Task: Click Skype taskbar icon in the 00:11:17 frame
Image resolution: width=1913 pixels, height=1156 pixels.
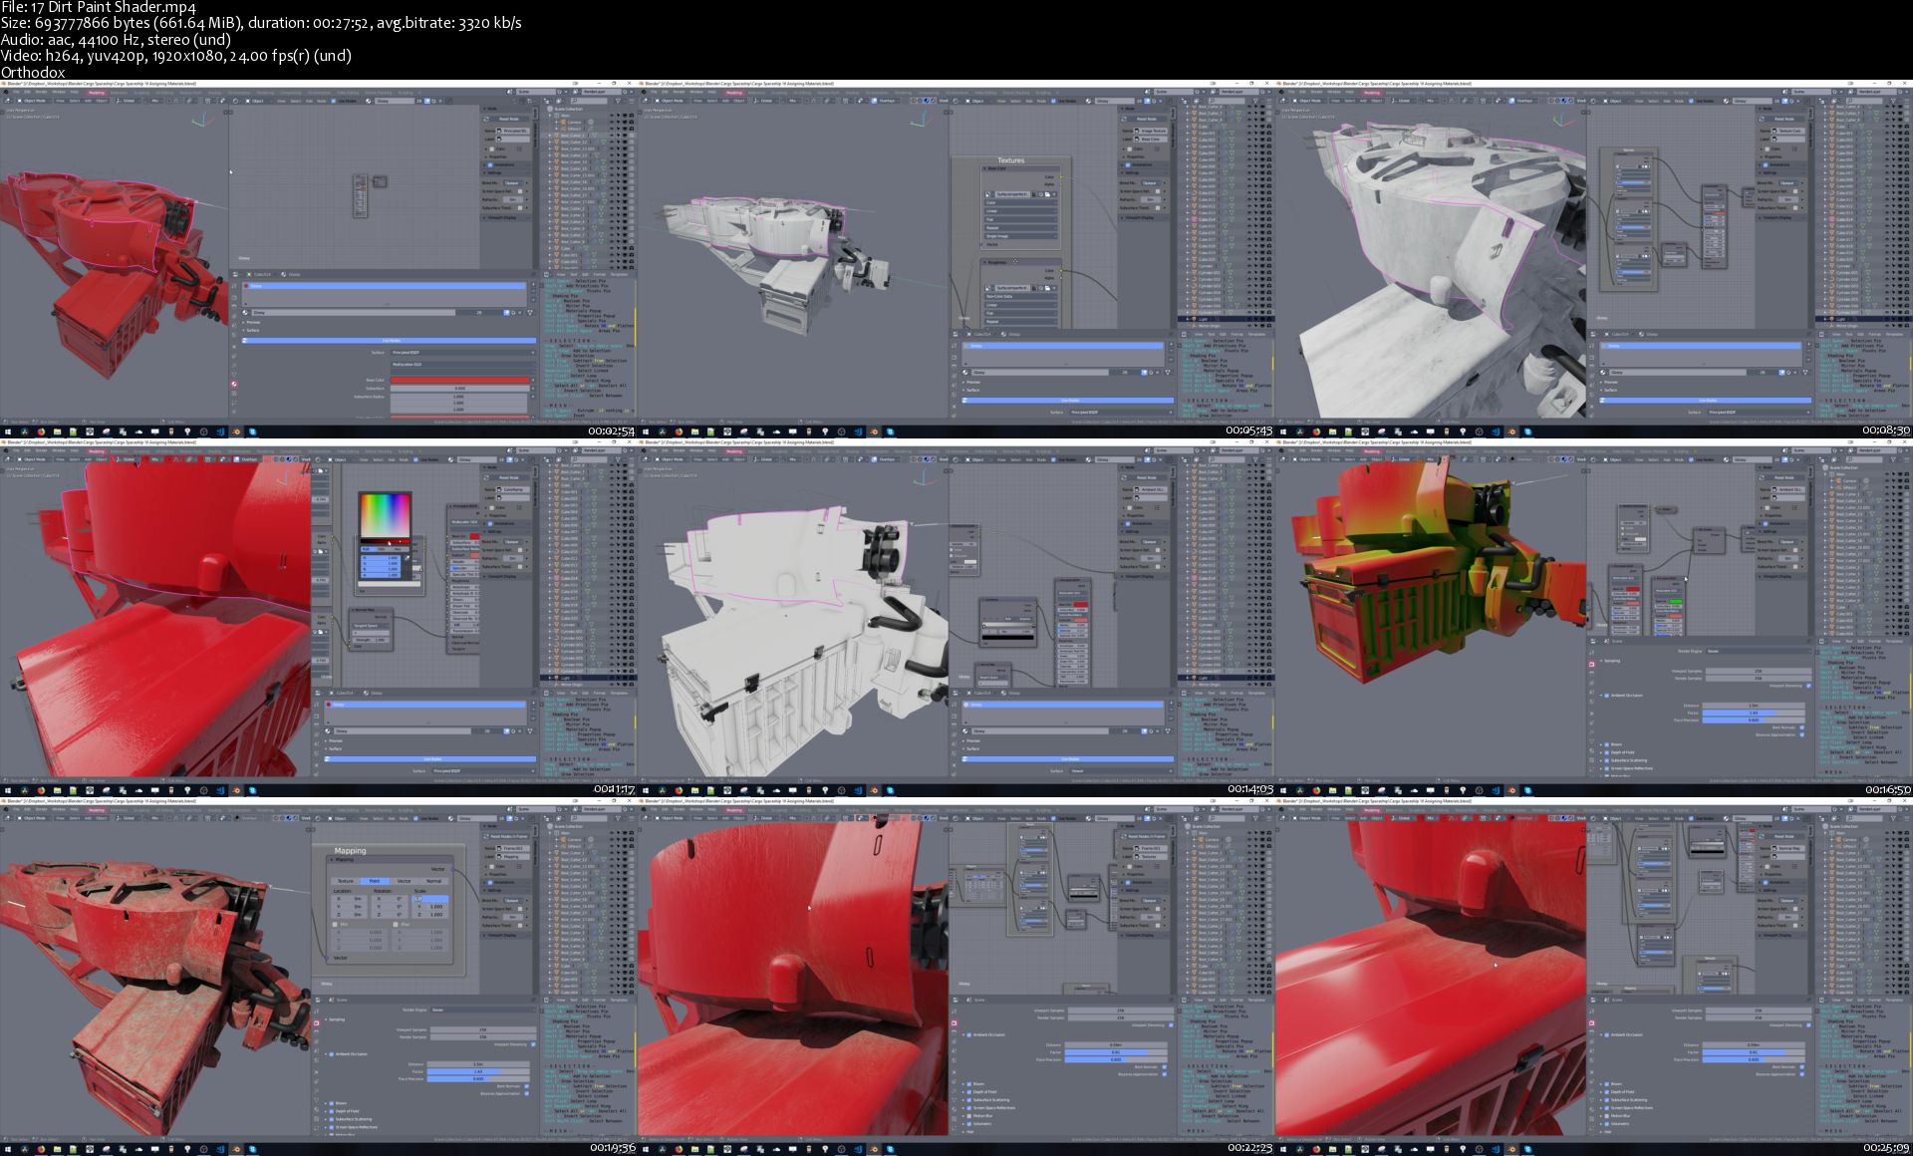Action: (x=252, y=790)
